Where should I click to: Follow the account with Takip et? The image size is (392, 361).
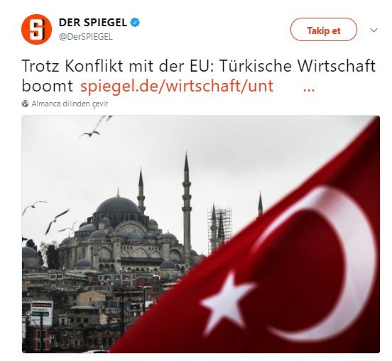324,30
